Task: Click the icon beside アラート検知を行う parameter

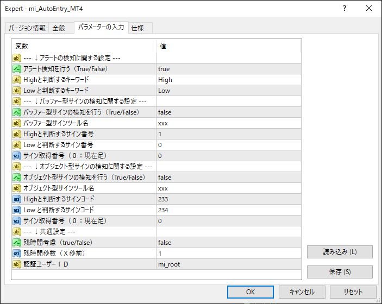Action: click(x=17, y=69)
